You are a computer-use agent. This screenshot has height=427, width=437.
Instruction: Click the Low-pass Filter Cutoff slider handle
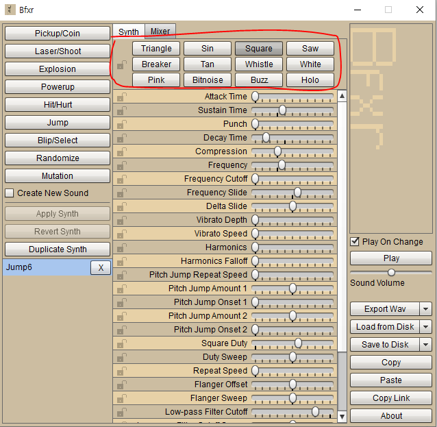point(315,411)
